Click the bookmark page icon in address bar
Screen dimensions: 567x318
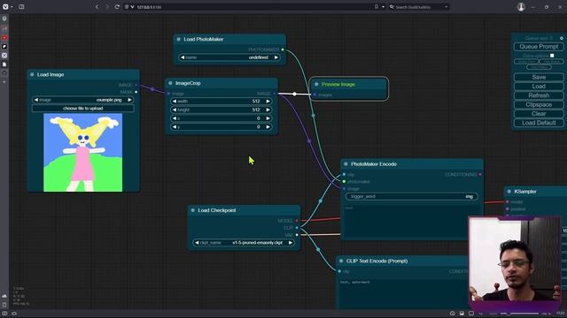[x=377, y=7]
